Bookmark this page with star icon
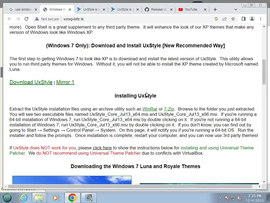The height and width of the screenshot is (203, 270). coord(233,19)
